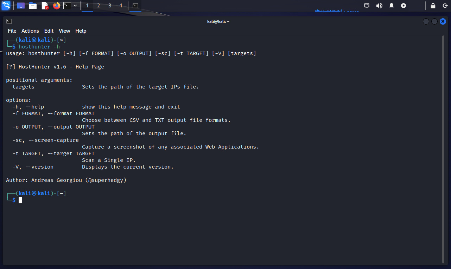
Task: Open the File menu
Action: pyautogui.click(x=12, y=31)
